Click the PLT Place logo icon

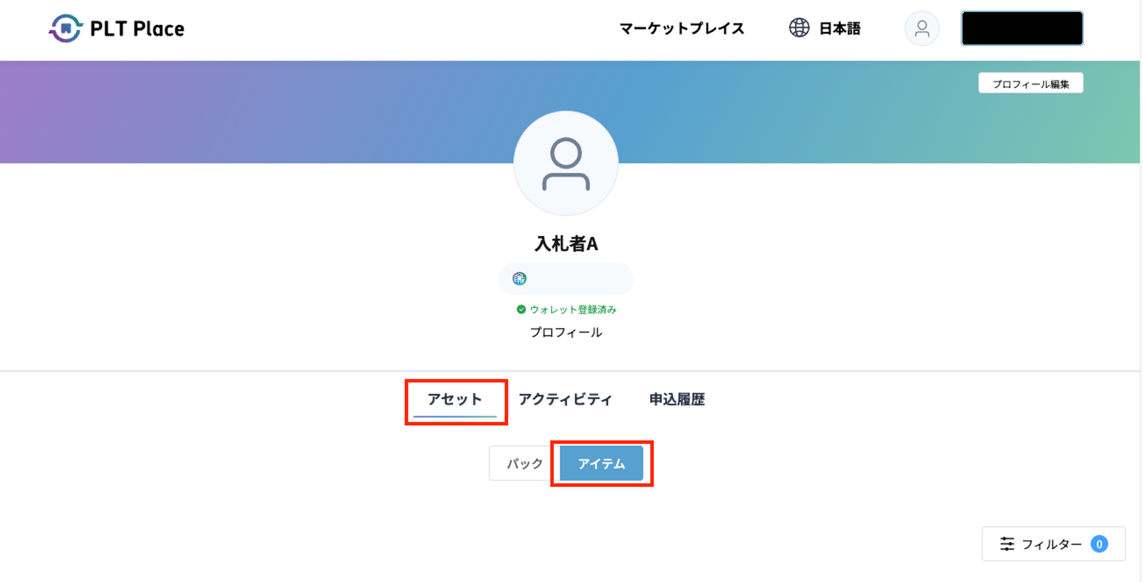coord(66,29)
